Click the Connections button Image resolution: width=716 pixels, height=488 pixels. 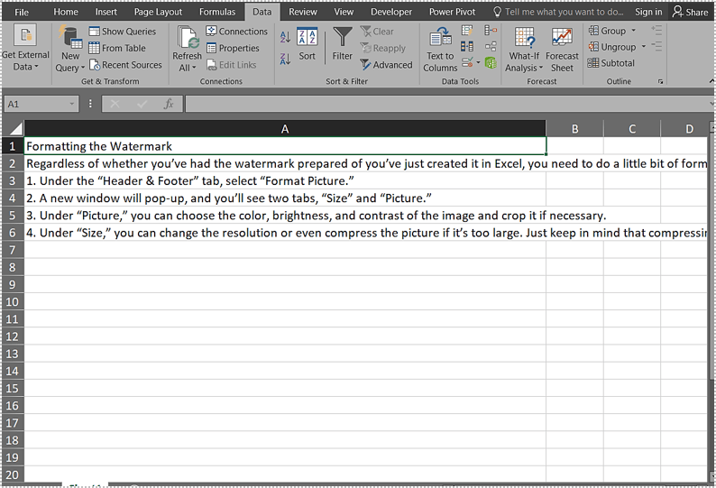[237, 32]
